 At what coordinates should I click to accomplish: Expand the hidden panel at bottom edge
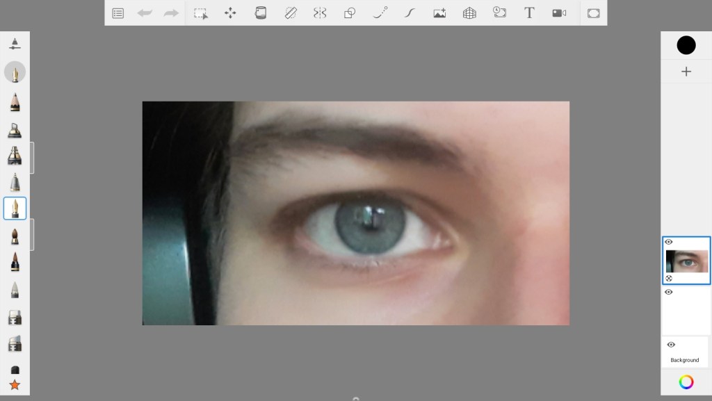point(356,398)
